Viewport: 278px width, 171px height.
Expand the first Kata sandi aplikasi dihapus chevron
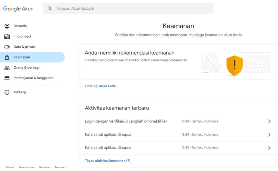[x=269, y=135]
